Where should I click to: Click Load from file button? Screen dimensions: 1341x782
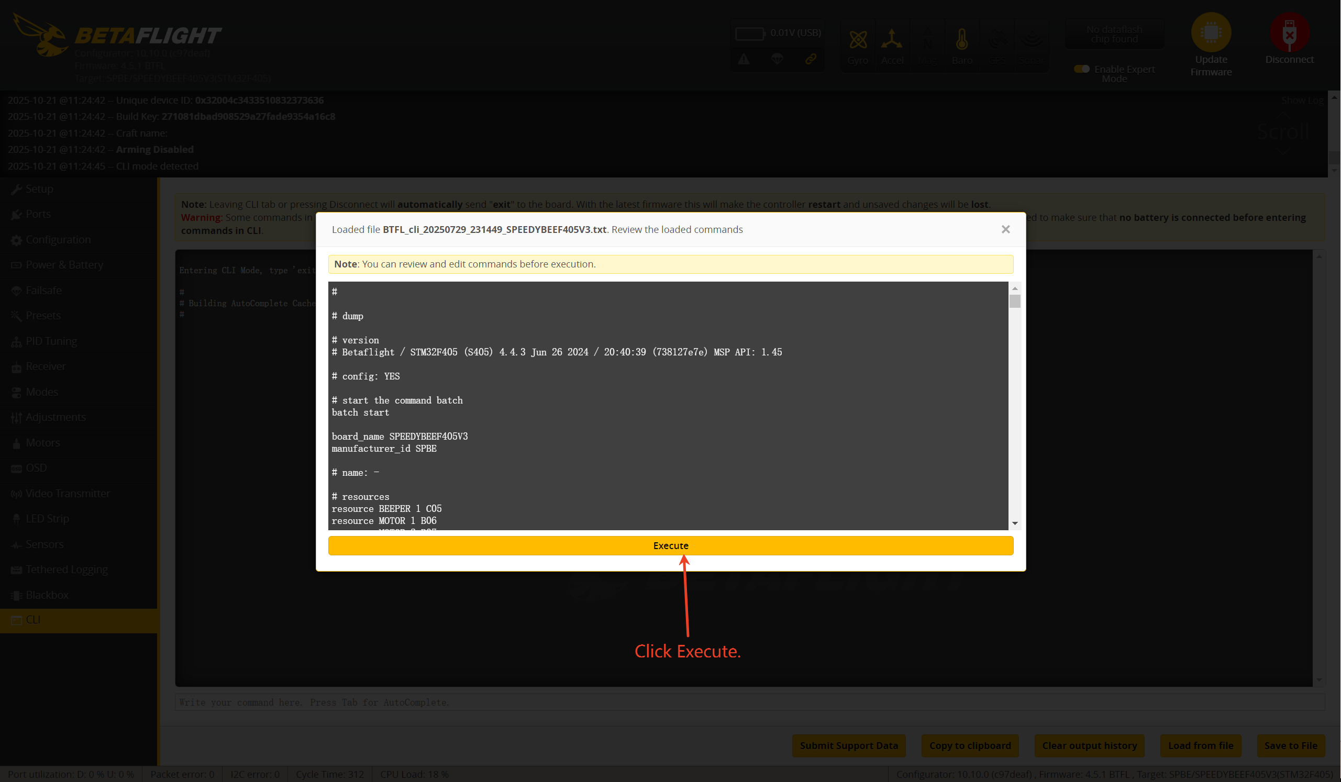coord(1200,745)
